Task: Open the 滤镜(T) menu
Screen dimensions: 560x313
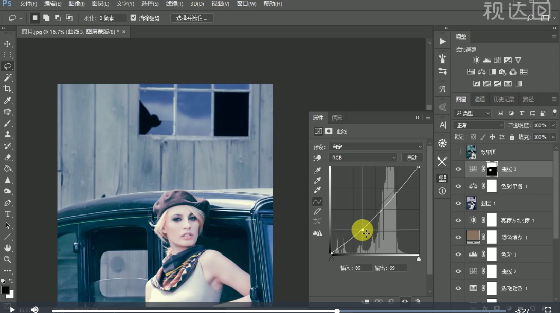Action: 174,4
